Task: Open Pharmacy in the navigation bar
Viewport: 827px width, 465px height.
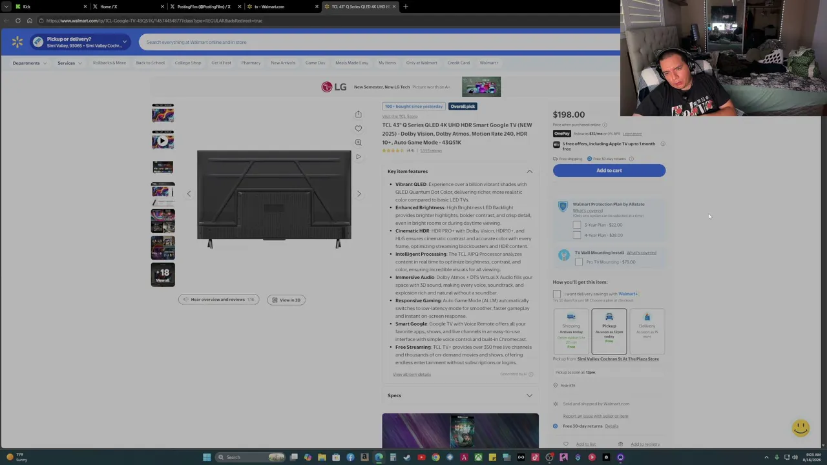Action: pos(251,63)
